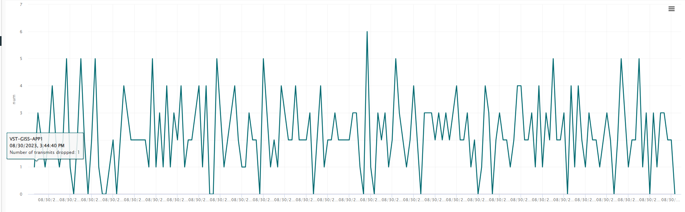Open the chart hamburger menu

672,9
